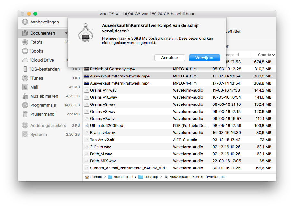The width and height of the screenshot is (294, 207).
Task: Select Rebirth of Germany.mp4 file icon
Action: pyautogui.click(x=86, y=69)
